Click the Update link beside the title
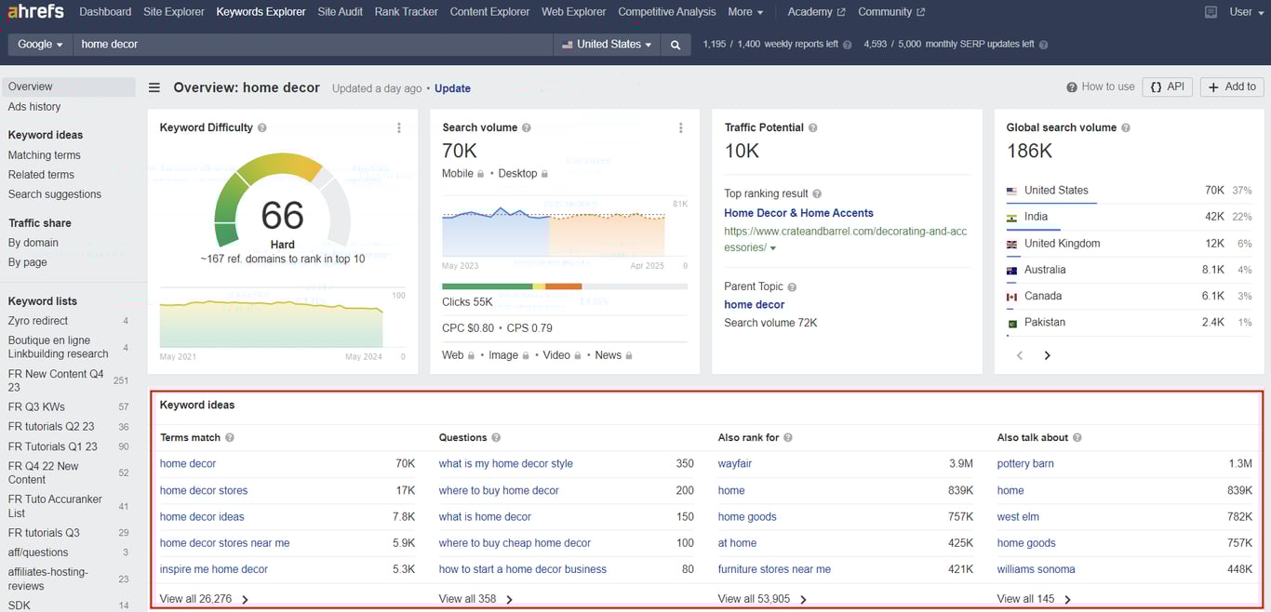Image resolution: width=1271 pixels, height=612 pixels. (x=452, y=87)
